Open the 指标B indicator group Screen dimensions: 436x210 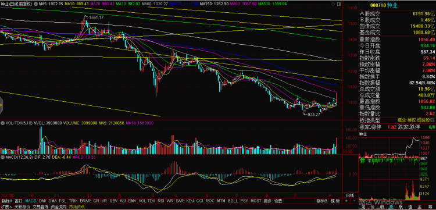click(x=321, y=201)
